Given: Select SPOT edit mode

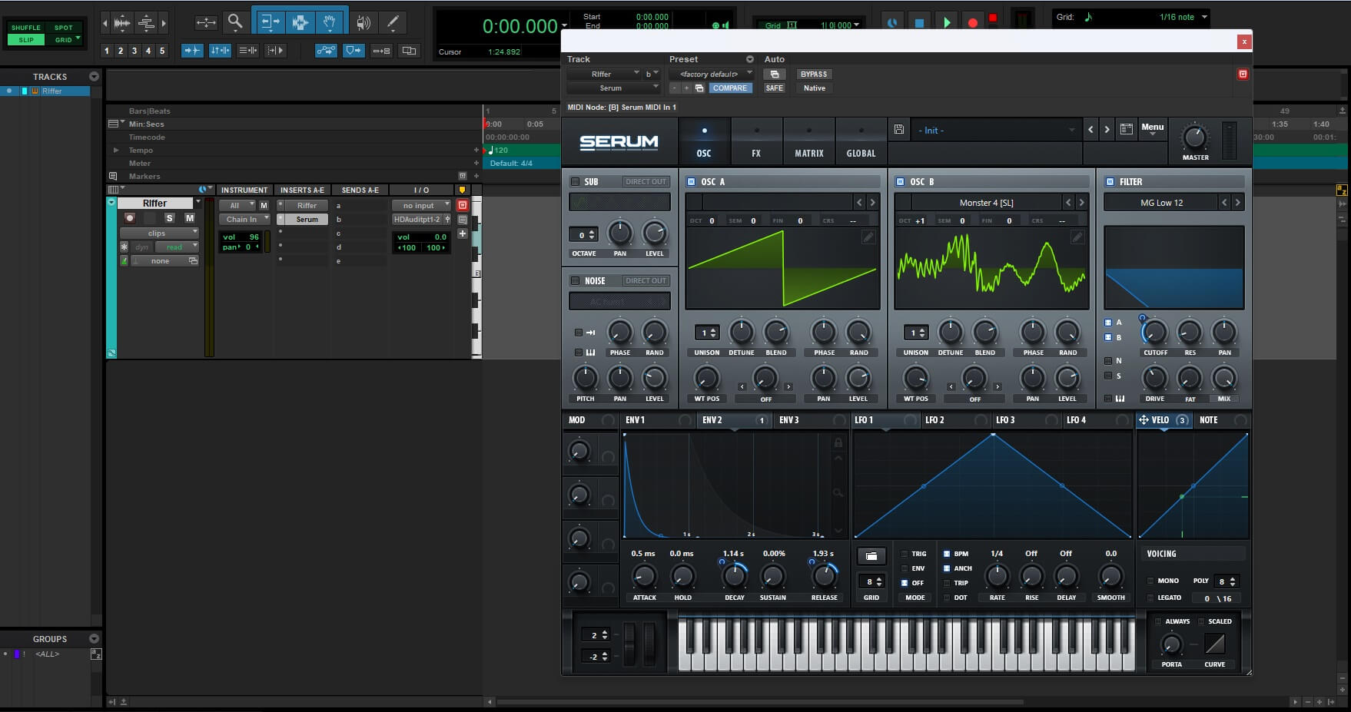Looking at the screenshot, I should pyautogui.click(x=64, y=28).
